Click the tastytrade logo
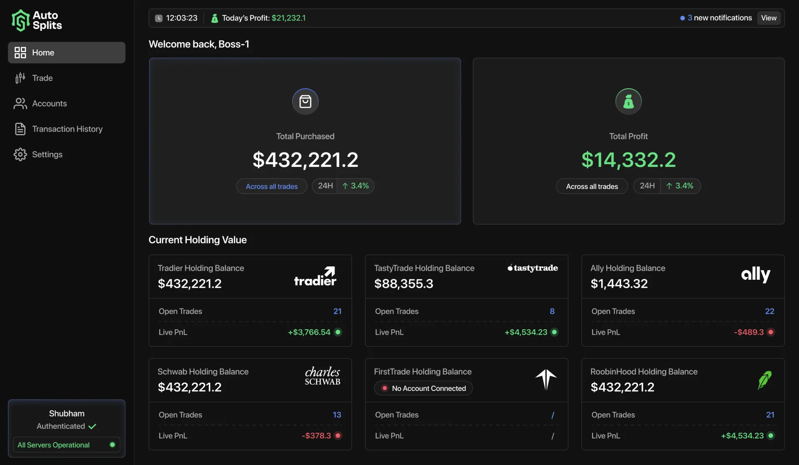 [x=533, y=268]
